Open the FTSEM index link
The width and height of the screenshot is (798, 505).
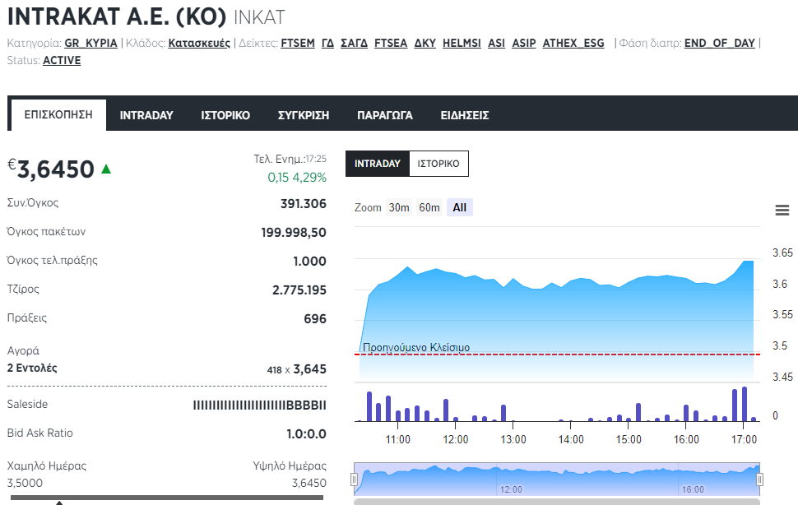298,44
